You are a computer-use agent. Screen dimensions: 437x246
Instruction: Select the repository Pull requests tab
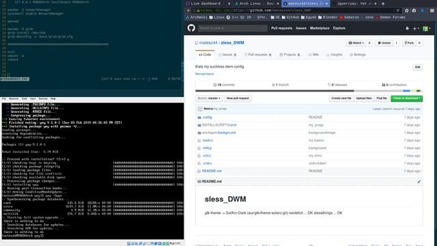[257, 55]
